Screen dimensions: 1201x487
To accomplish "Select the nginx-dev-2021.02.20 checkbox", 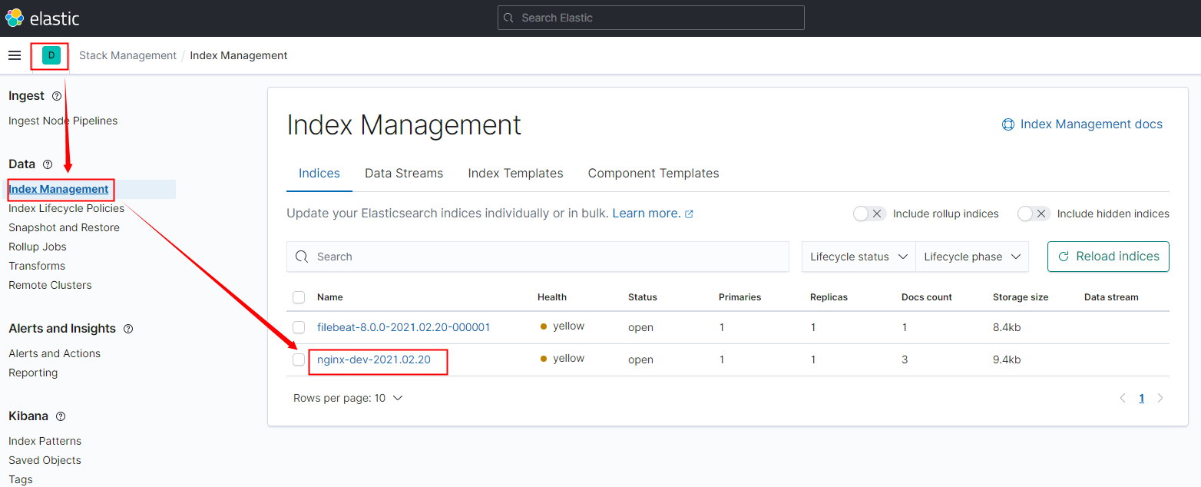I will tap(299, 359).
